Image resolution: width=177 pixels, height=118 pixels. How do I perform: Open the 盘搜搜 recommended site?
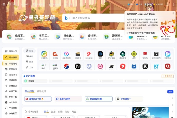(35, 81)
